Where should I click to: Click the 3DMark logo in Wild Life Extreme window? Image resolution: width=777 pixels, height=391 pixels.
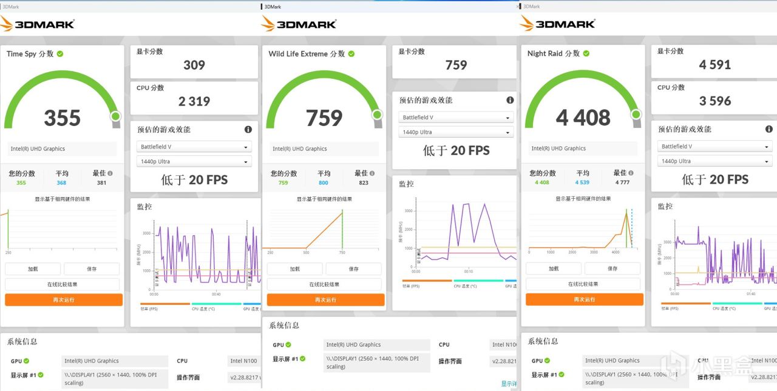tap(299, 24)
